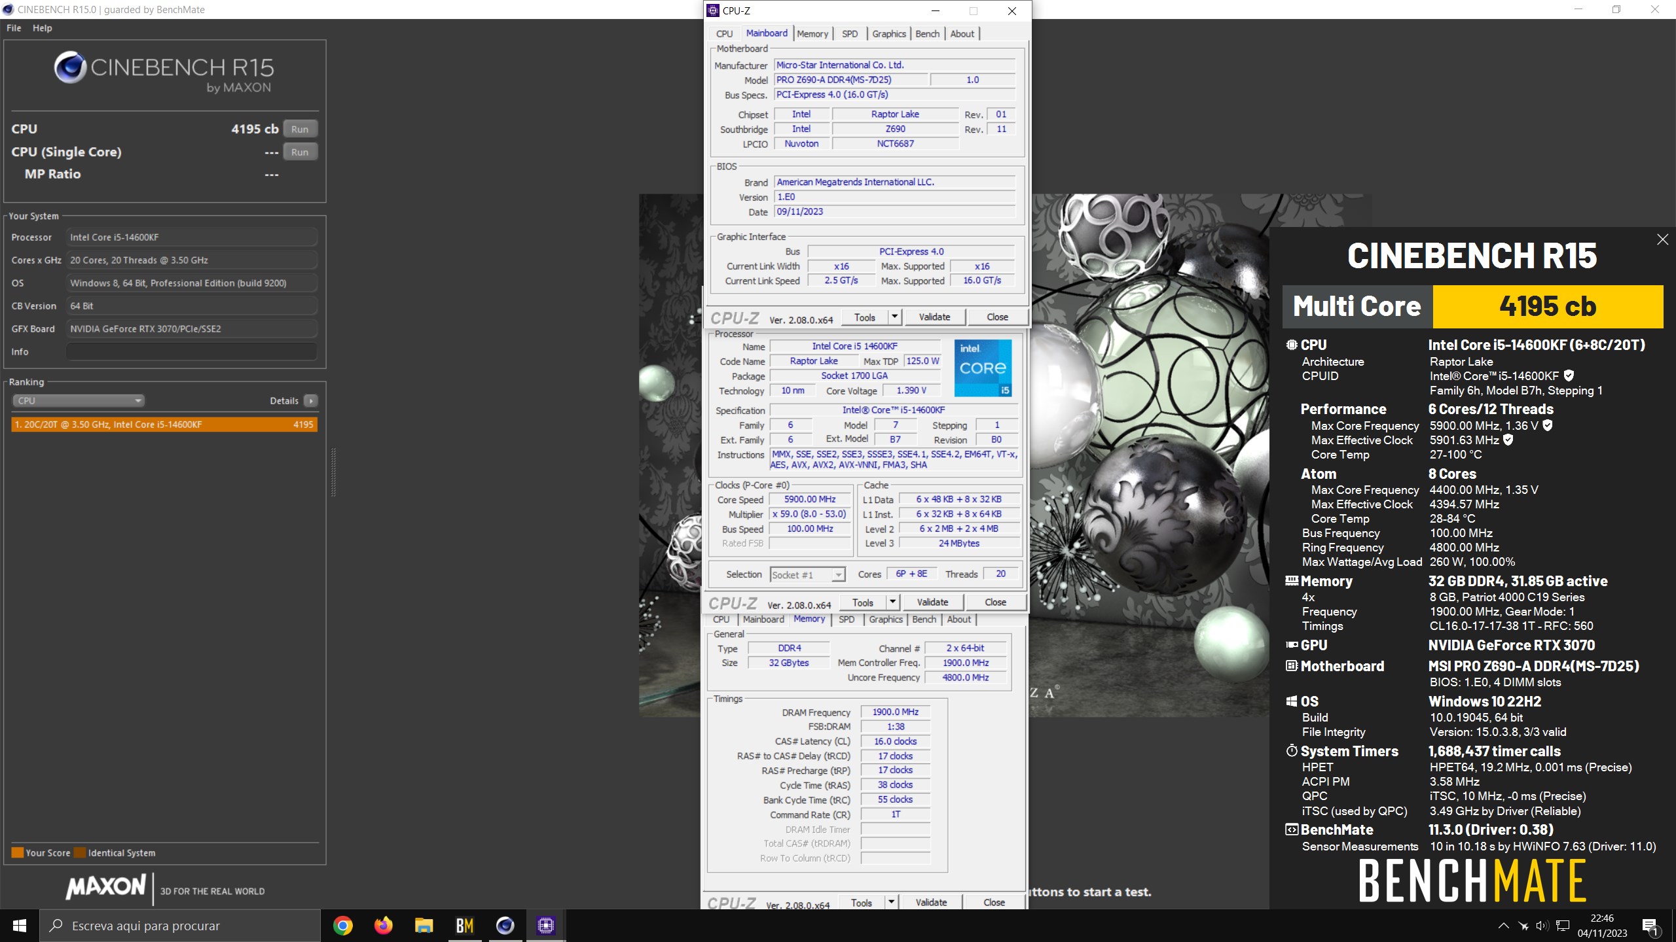
Task: Open the Windows Start menu
Action: 20,926
